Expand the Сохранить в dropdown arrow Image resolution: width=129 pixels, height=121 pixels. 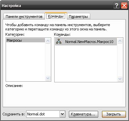(63, 114)
